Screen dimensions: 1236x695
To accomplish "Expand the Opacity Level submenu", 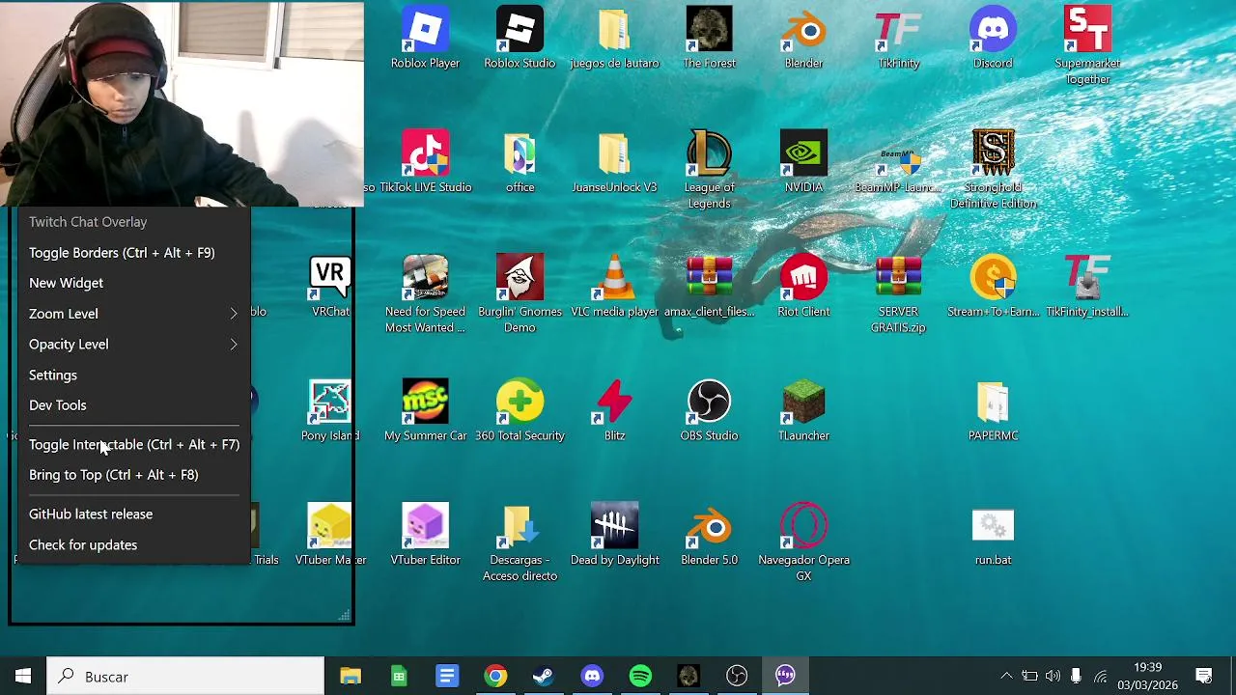I will pos(134,344).
